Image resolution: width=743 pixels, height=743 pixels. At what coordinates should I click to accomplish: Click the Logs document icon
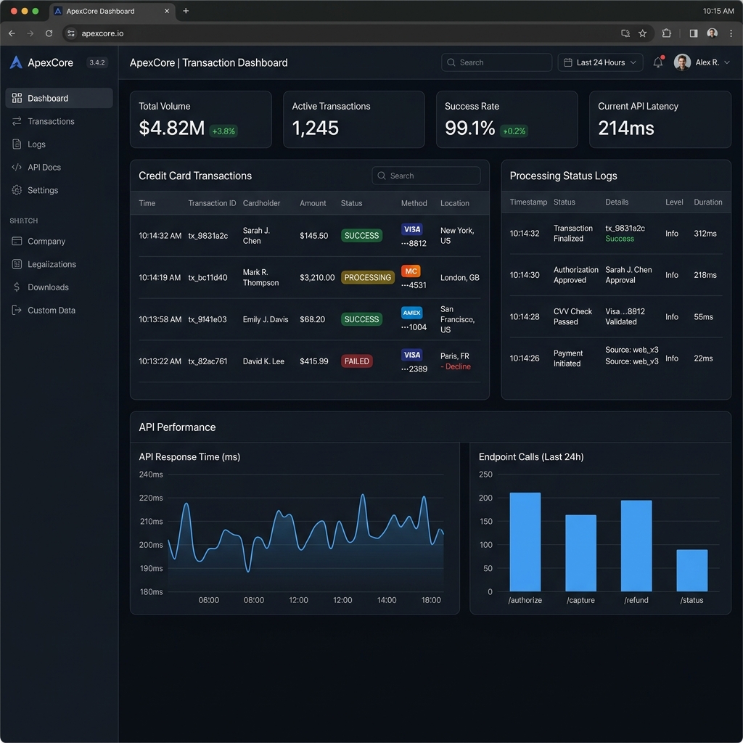(17, 144)
